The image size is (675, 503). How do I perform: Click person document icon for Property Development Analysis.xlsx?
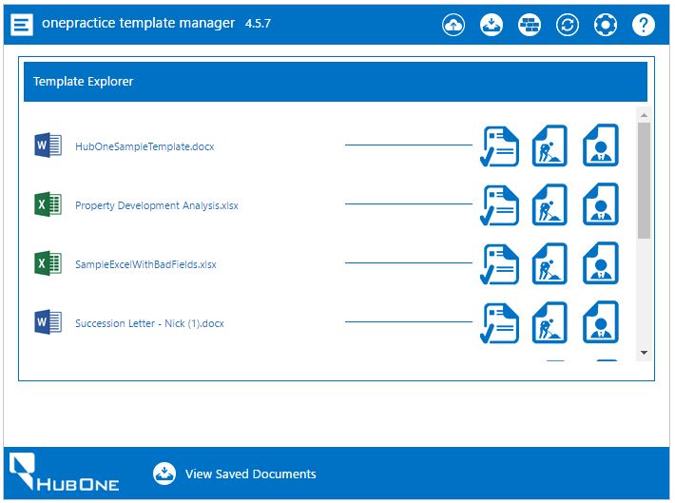[601, 204]
